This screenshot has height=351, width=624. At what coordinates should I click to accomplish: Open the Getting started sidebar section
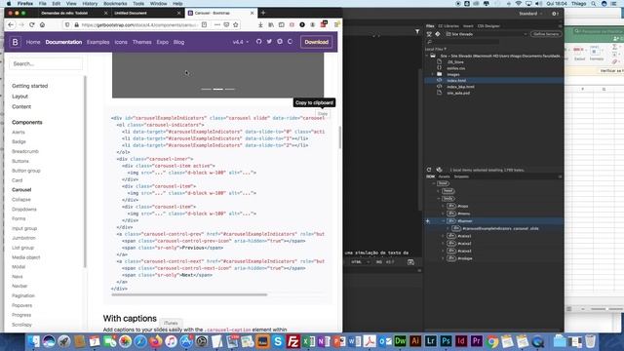point(30,86)
